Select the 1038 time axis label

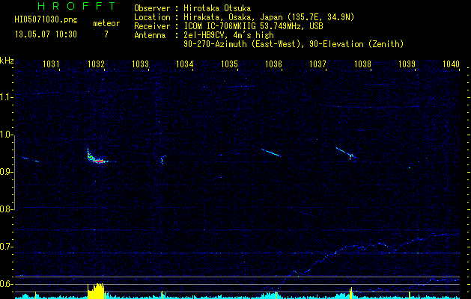tap(362, 64)
